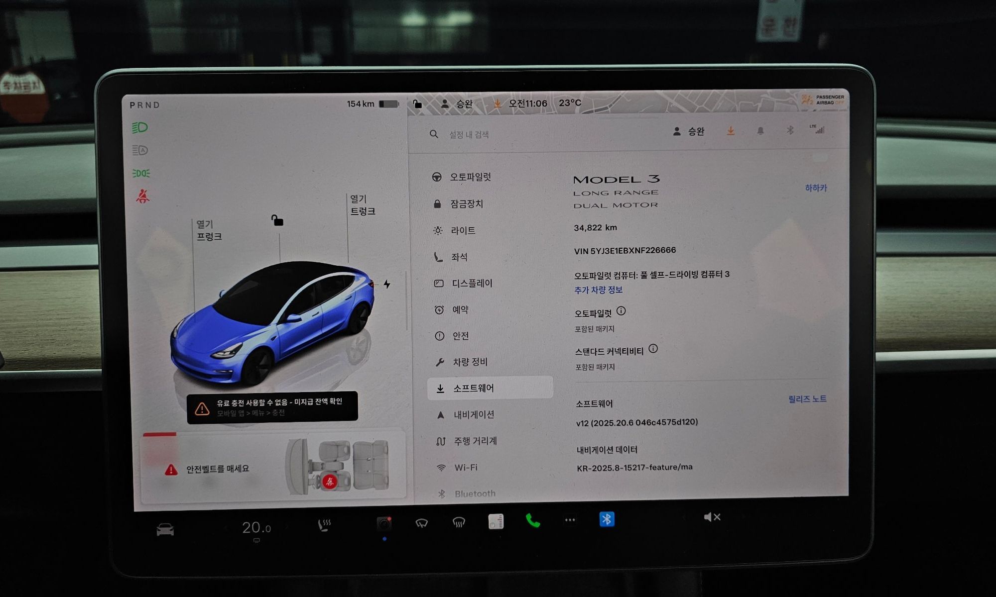Screen dimensions: 996x597
Task: Open car controls from bottom bar
Action: pos(165,530)
